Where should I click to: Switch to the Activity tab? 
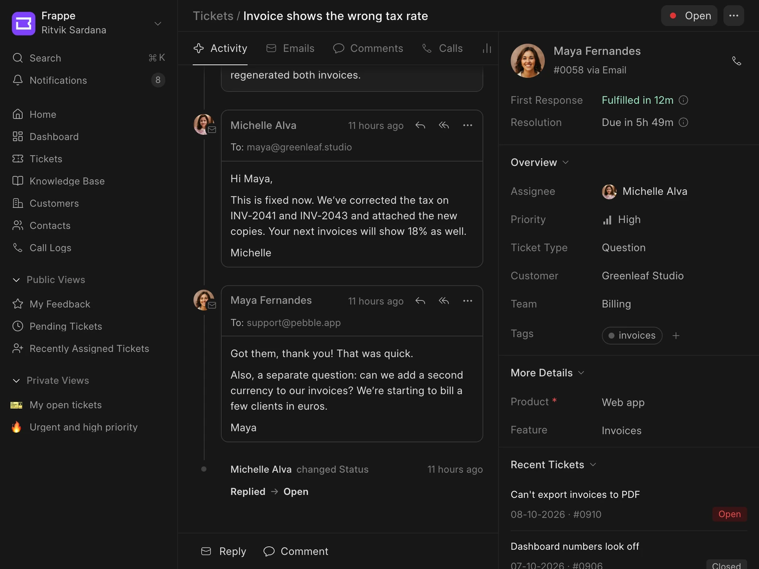click(x=220, y=48)
